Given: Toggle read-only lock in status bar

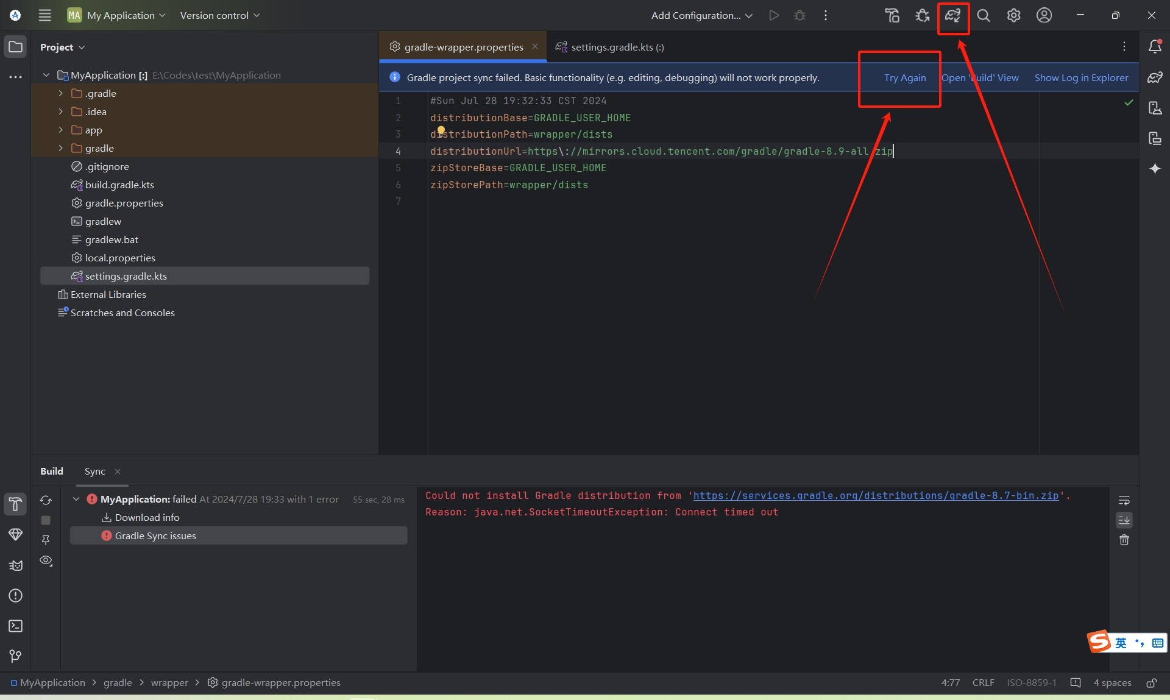Looking at the screenshot, I should coord(1151,683).
